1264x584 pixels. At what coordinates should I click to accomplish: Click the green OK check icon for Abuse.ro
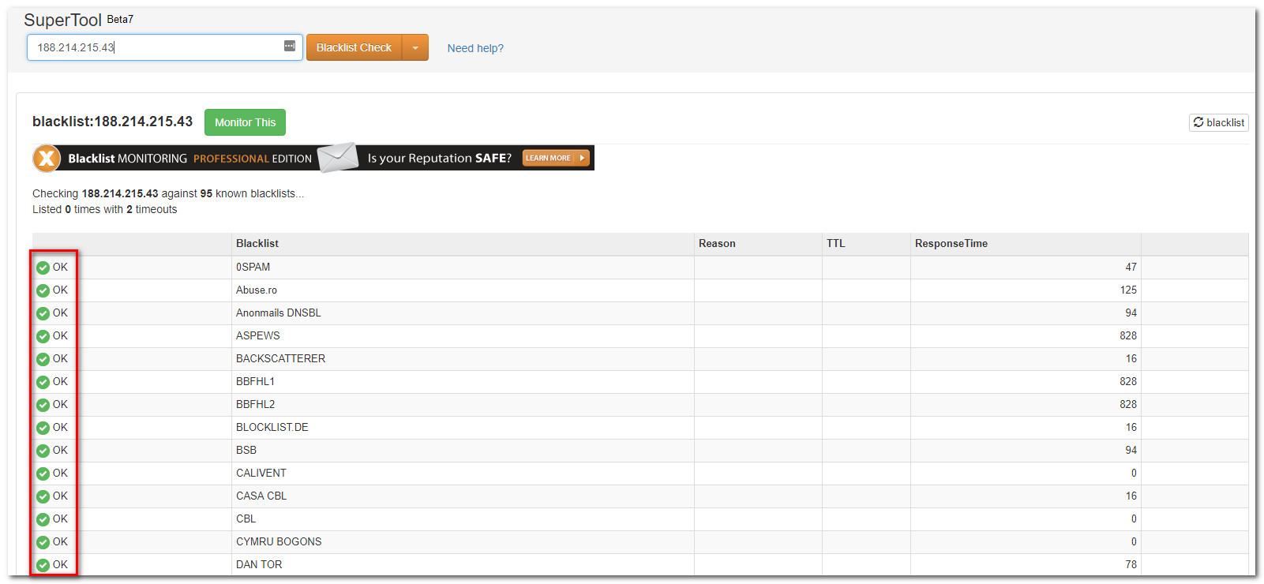(x=43, y=290)
